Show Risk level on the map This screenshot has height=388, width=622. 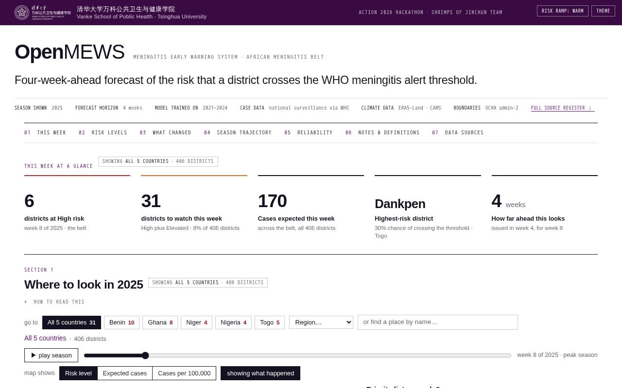tap(78, 373)
